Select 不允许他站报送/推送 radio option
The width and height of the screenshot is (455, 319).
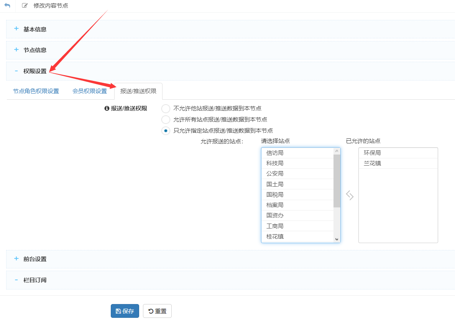[x=166, y=109]
